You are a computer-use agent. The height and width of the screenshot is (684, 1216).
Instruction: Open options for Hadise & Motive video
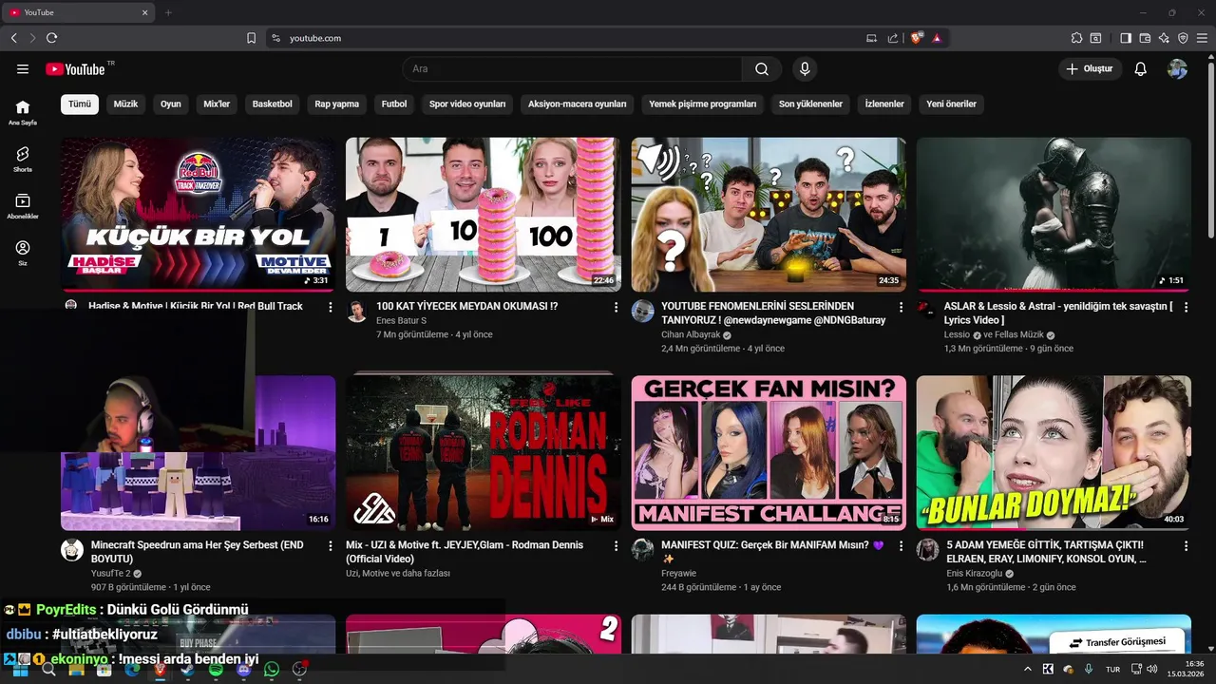(x=331, y=308)
